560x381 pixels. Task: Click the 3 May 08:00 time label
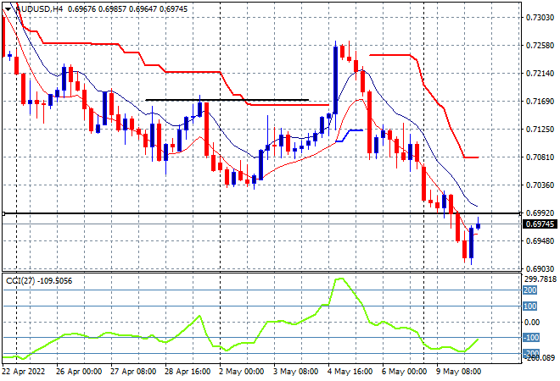tap(296, 372)
